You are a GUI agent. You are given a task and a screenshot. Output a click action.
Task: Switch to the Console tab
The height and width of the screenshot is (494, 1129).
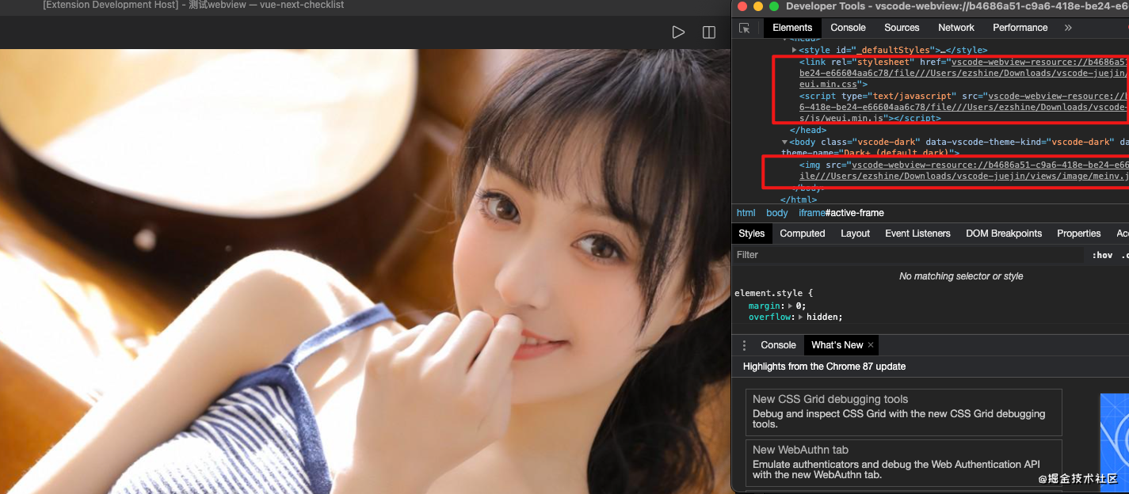coord(848,28)
